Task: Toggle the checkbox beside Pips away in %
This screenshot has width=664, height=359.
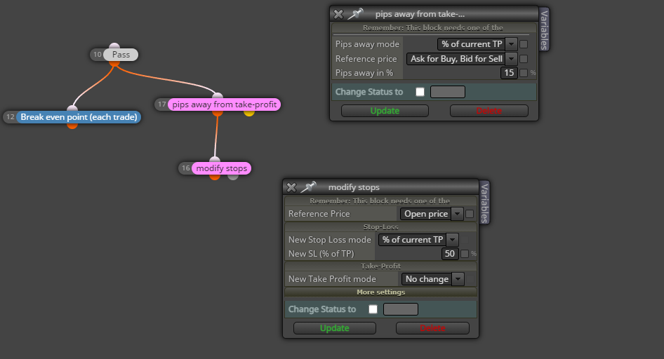Action: tap(524, 73)
